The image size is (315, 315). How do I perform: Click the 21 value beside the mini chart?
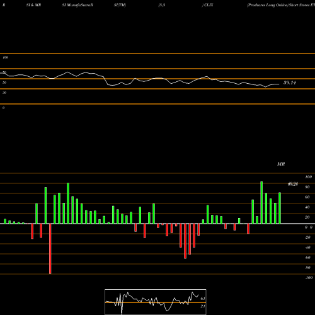203,306
